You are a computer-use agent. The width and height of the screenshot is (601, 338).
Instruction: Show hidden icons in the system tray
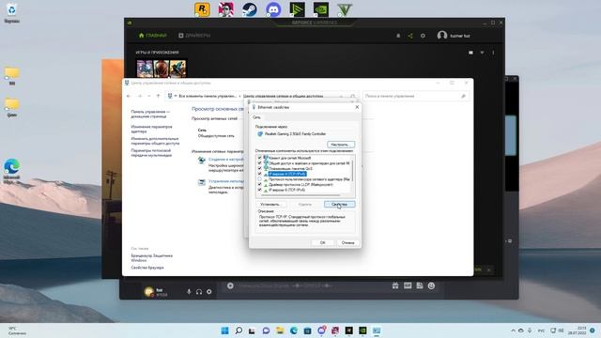(513, 330)
